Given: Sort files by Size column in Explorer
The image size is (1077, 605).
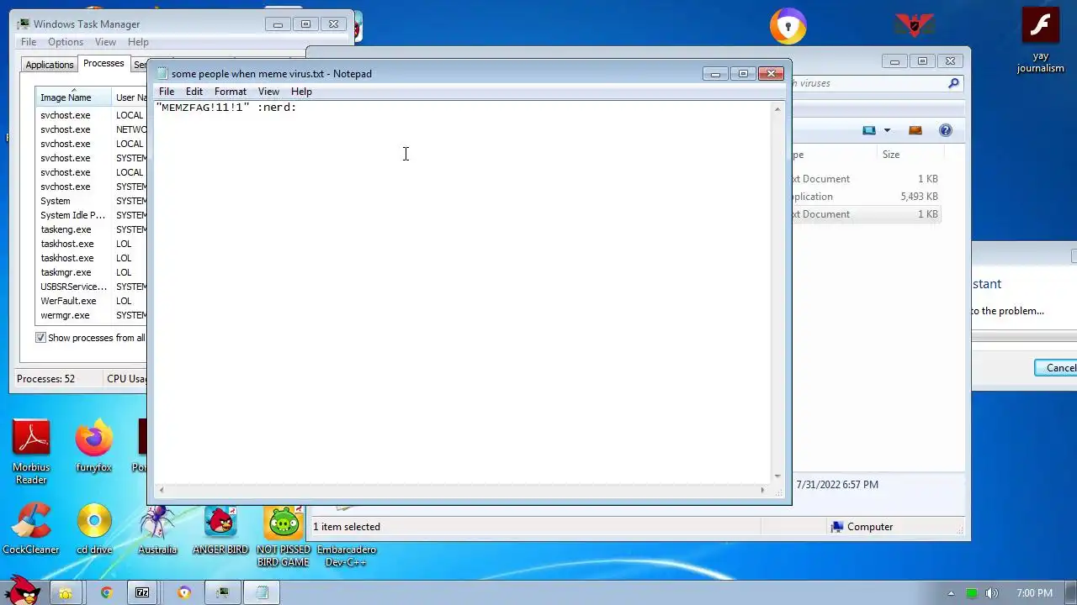Looking at the screenshot, I should tap(910, 155).
